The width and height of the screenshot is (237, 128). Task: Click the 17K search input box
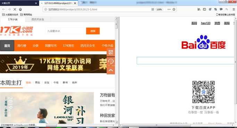point(66,31)
